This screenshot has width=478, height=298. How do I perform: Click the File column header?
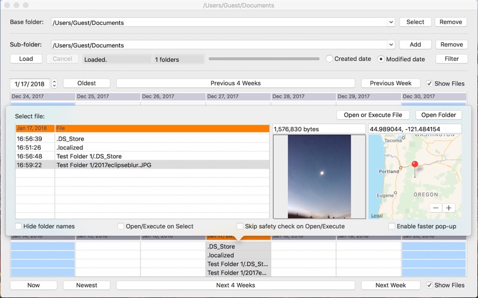pos(161,128)
